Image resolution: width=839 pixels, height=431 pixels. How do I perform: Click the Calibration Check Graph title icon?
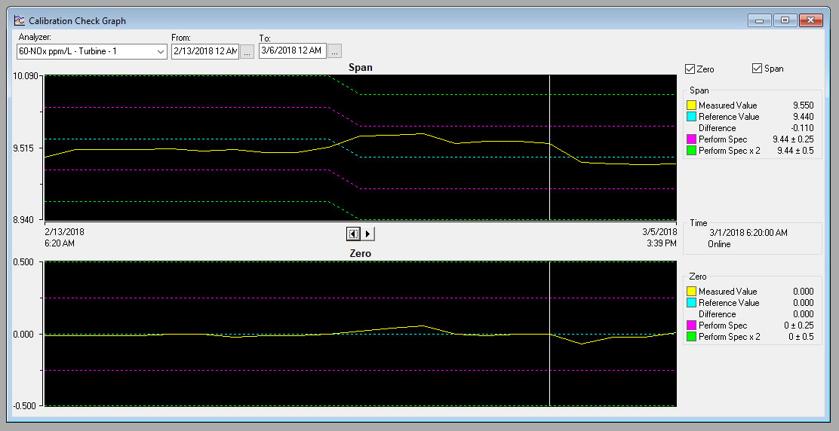pyautogui.click(x=20, y=20)
